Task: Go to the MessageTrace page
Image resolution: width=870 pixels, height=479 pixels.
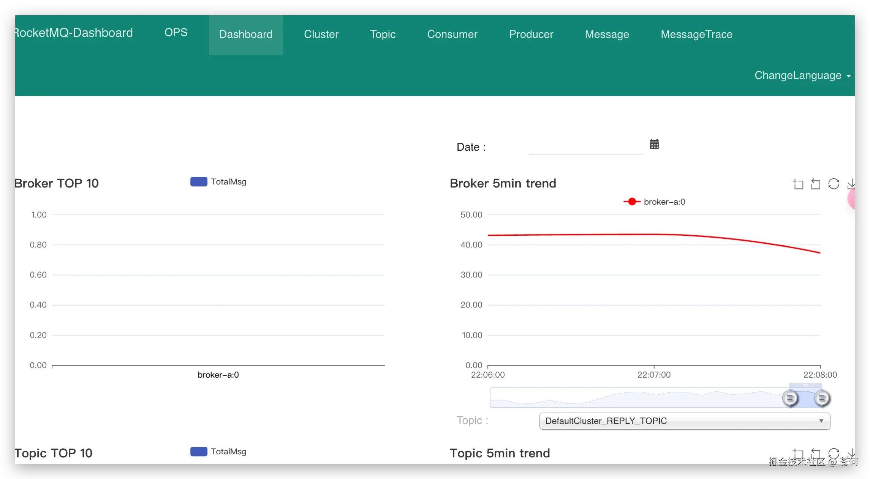Action: point(696,35)
